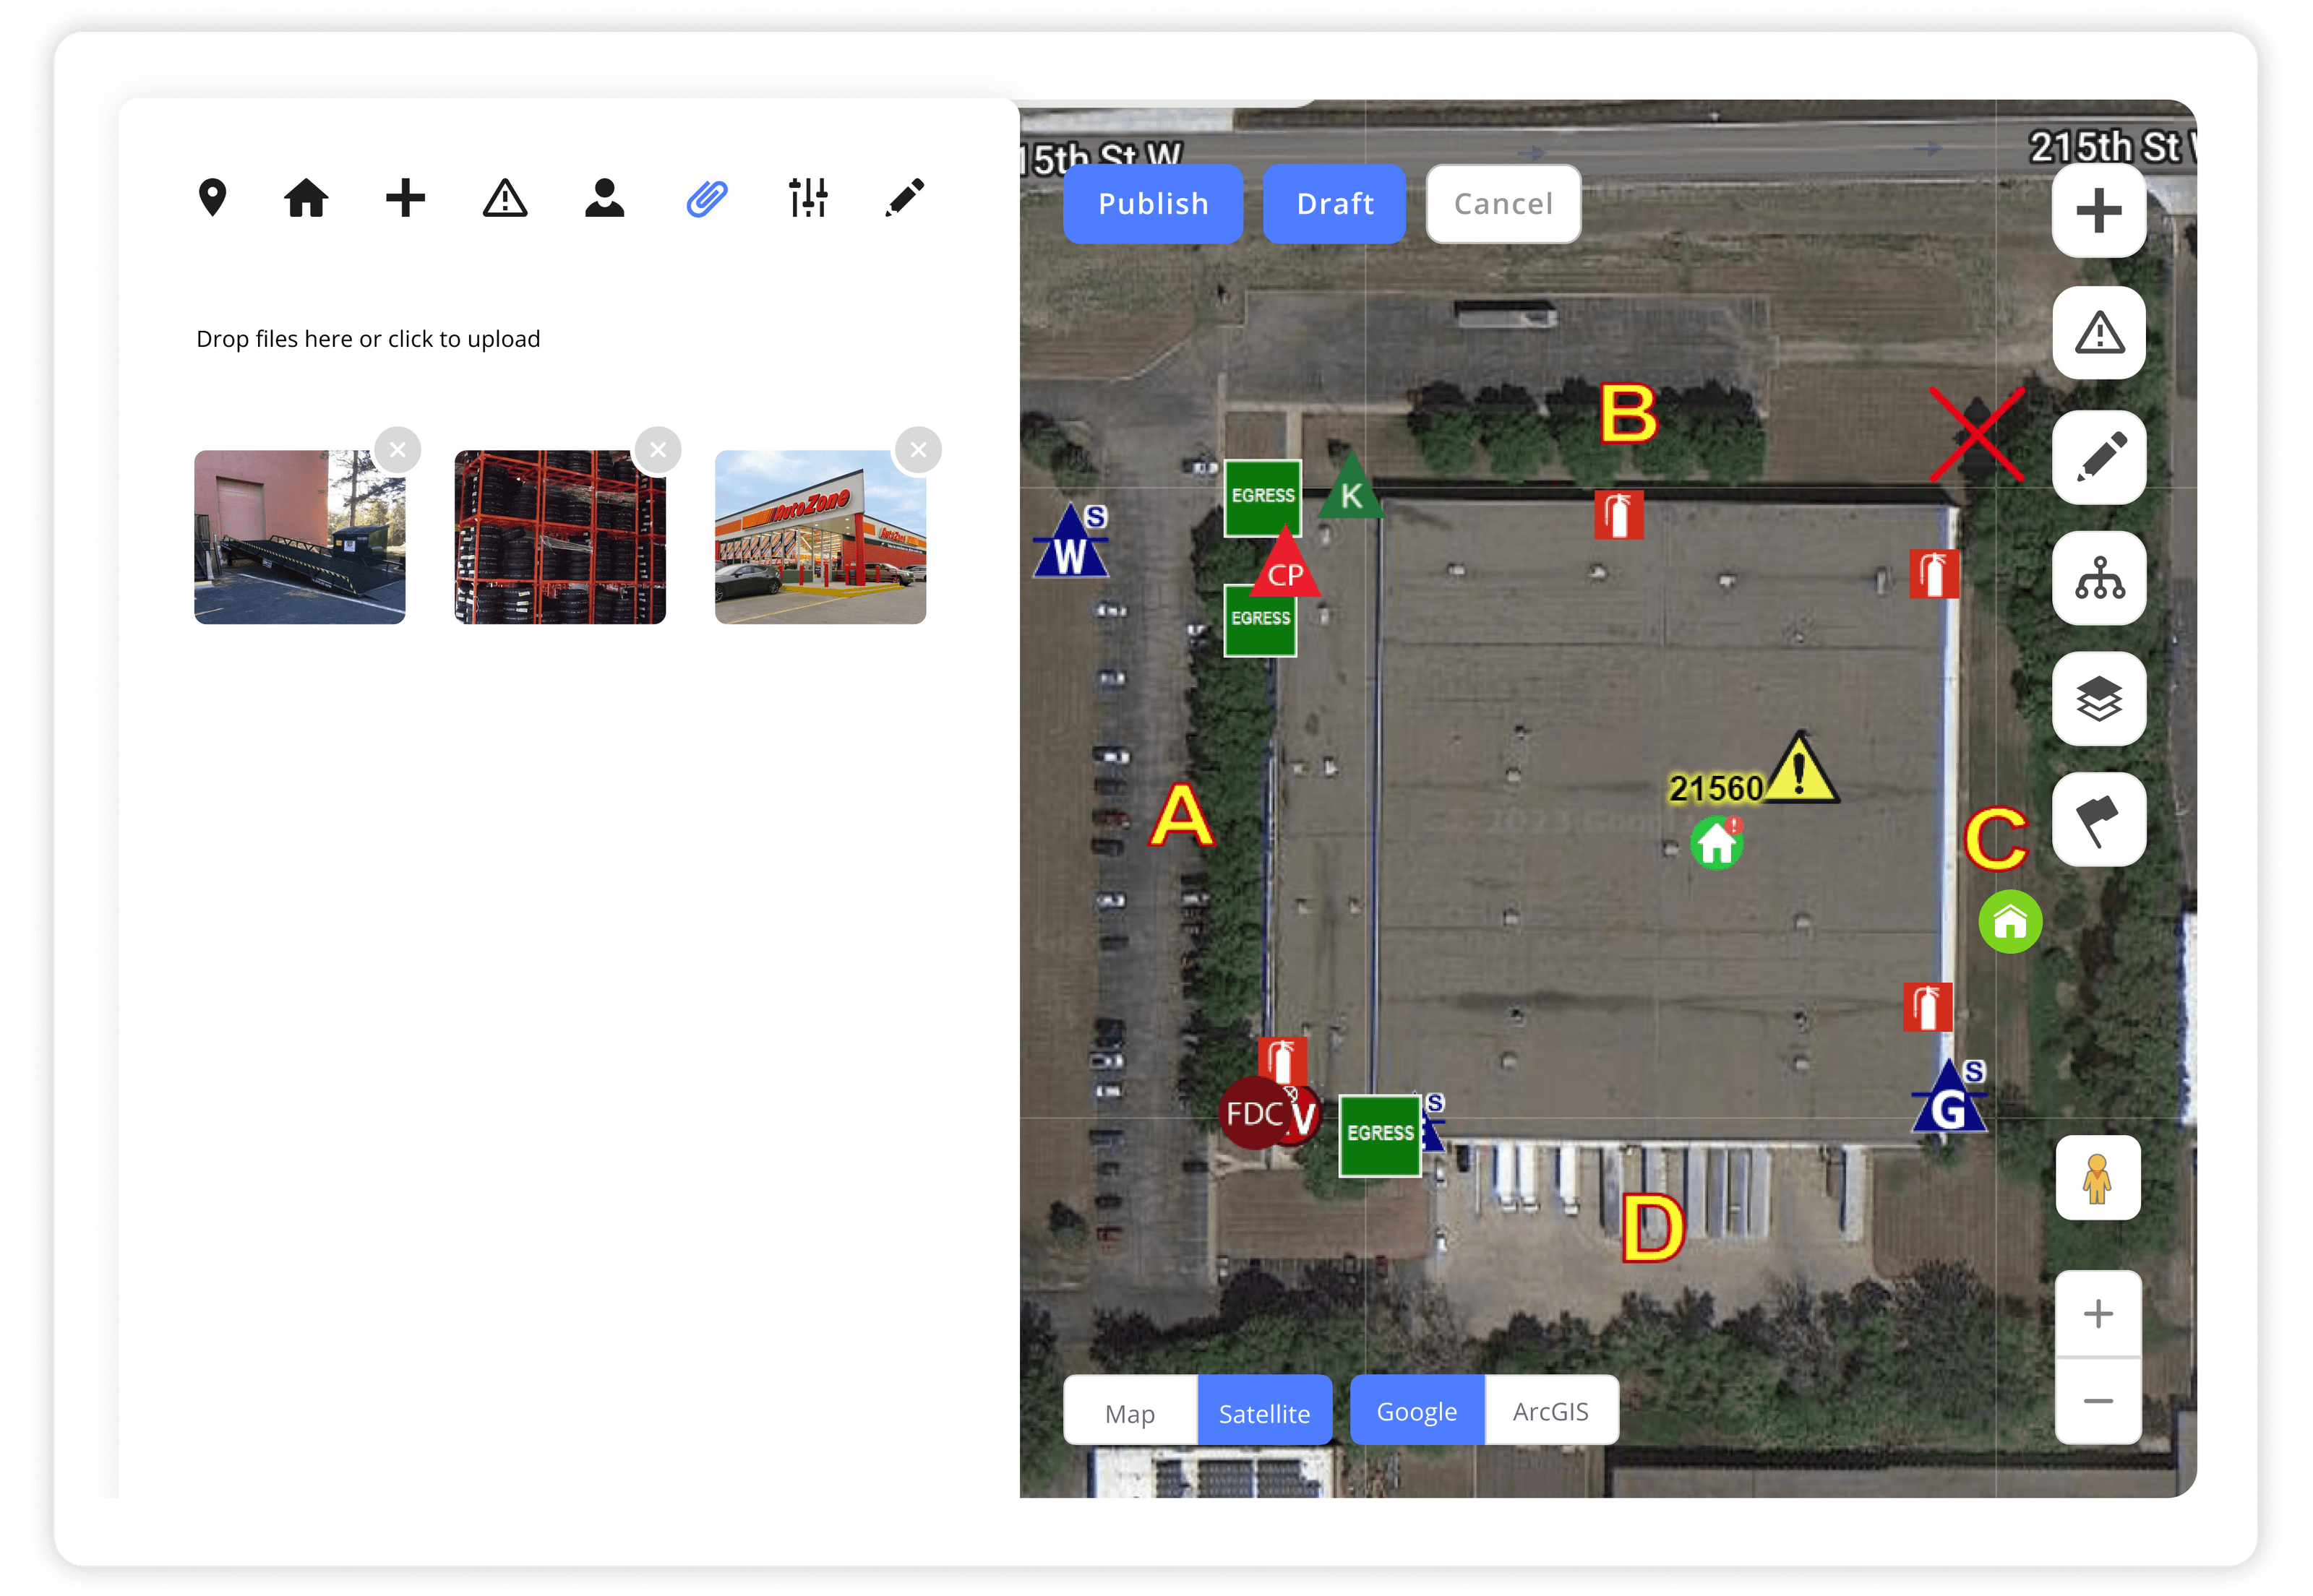Open the contacts person tool
The image size is (2313, 1596).
604,198
